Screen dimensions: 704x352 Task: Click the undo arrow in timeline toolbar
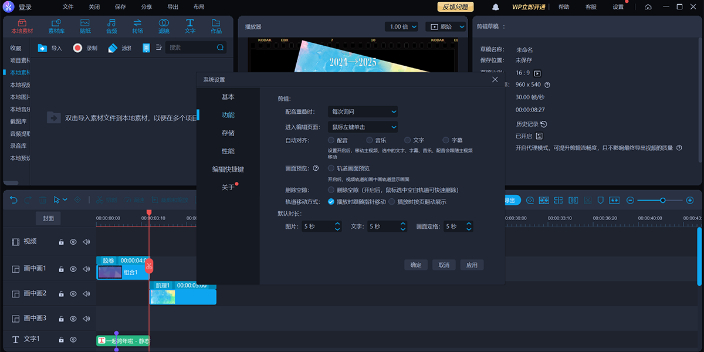click(13, 200)
